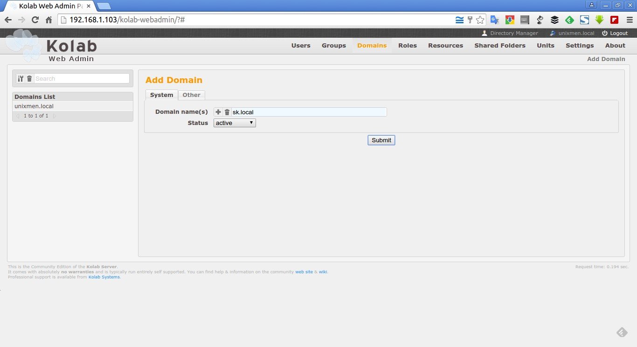Open the keyboard extension icon

[x=525, y=20]
